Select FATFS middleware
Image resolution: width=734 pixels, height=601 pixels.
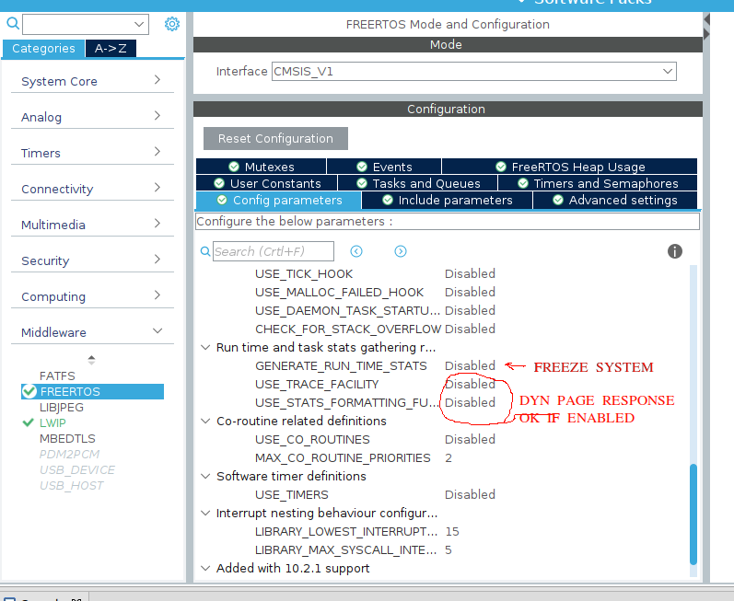coord(57,376)
